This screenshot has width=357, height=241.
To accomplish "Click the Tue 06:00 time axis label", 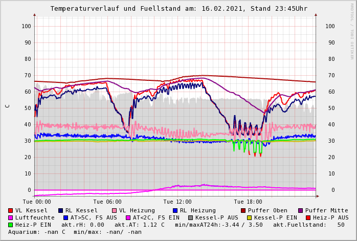I will tap(107, 202).
